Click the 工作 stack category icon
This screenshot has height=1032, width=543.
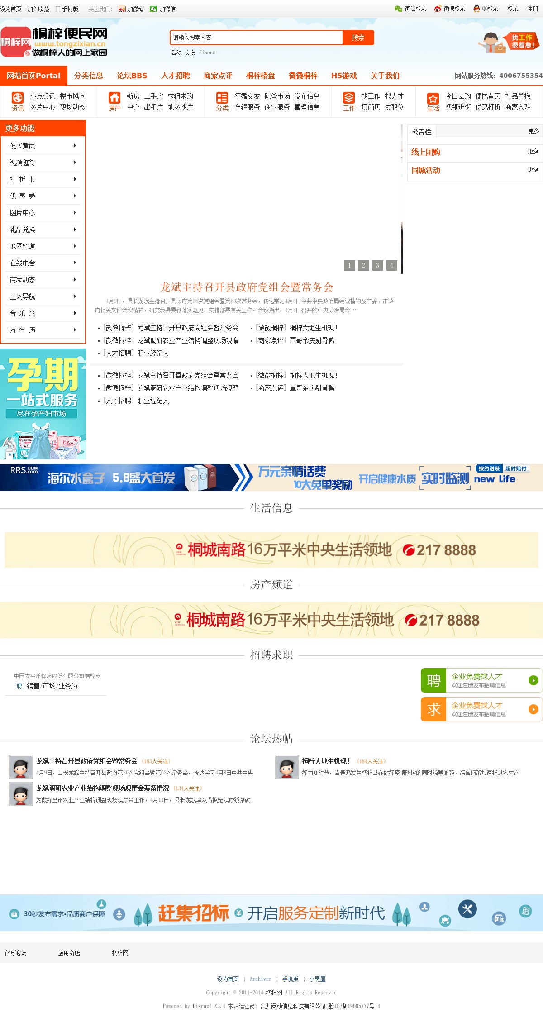pos(349,98)
